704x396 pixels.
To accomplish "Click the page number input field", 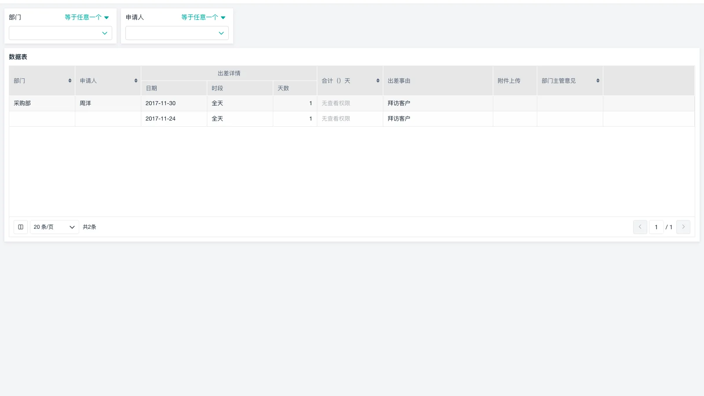I will point(656,227).
